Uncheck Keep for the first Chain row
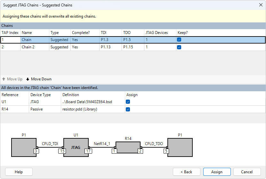Image resolution: width=266 pixels, height=179 pixels. [179, 40]
